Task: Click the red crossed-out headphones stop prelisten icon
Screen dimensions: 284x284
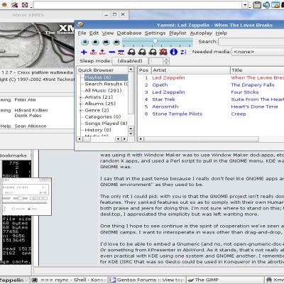Action: pos(163,52)
